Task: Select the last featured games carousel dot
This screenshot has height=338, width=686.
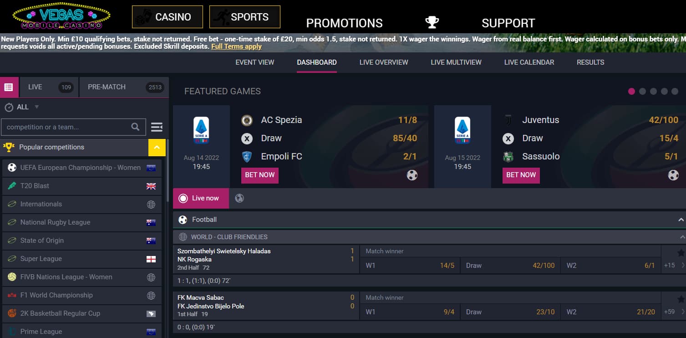Action: pyautogui.click(x=675, y=91)
